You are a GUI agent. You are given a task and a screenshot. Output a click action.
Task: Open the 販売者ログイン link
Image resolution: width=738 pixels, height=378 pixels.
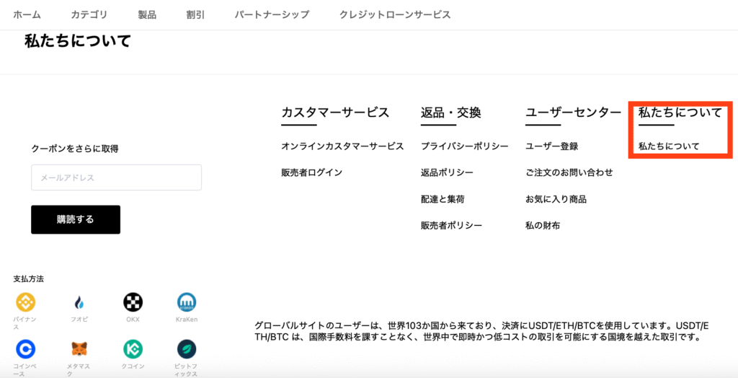pyautogui.click(x=311, y=172)
